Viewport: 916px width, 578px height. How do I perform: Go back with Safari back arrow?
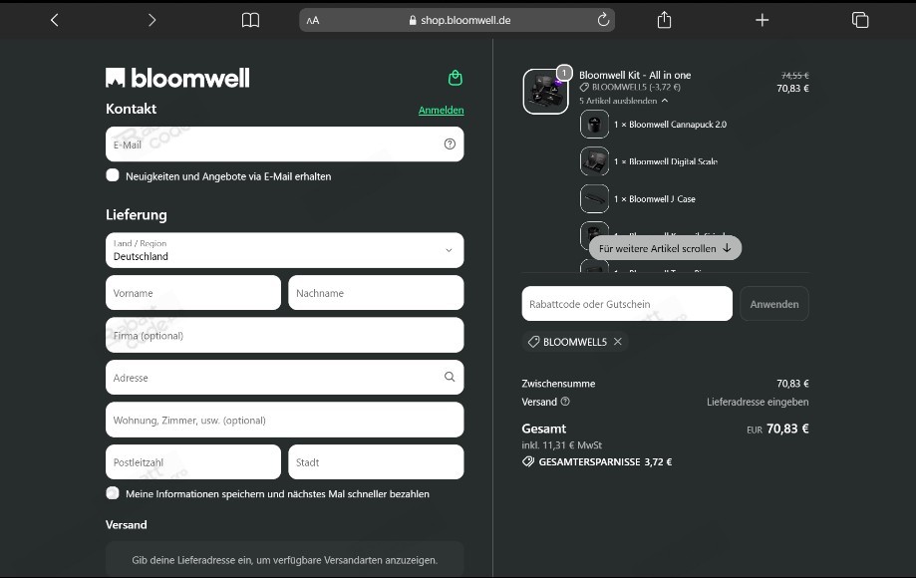(x=55, y=21)
